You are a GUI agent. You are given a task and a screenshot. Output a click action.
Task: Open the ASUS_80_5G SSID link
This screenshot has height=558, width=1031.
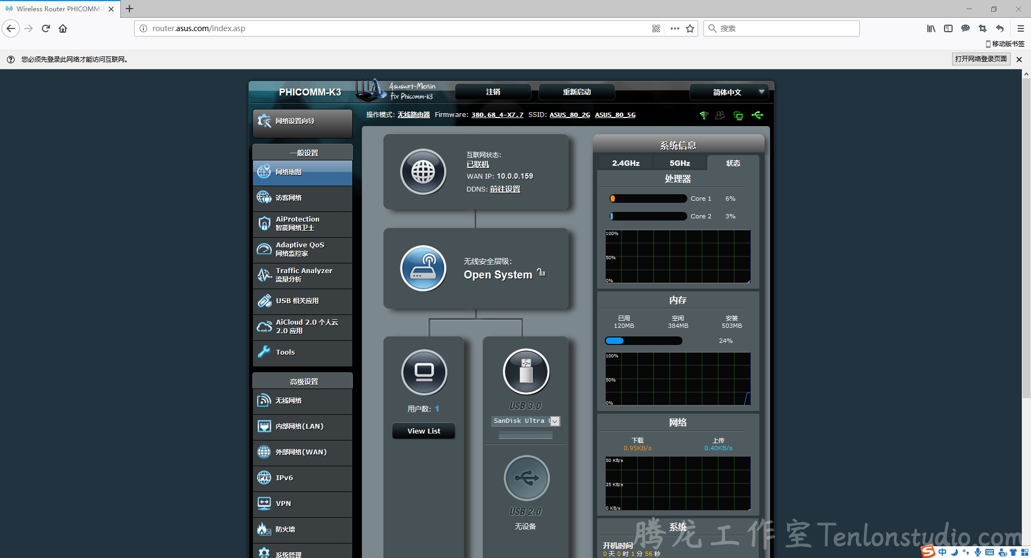pyautogui.click(x=615, y=115)
